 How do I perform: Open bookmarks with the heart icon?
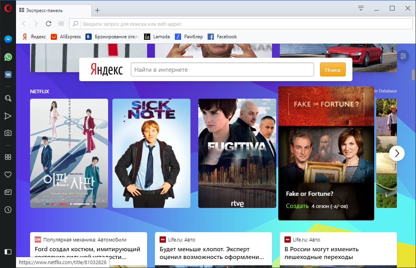(8, 174)
